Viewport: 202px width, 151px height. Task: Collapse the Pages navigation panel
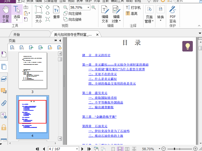coord(60,41)
